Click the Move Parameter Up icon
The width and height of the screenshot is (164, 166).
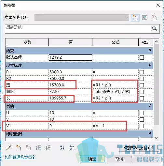[38, 148]
